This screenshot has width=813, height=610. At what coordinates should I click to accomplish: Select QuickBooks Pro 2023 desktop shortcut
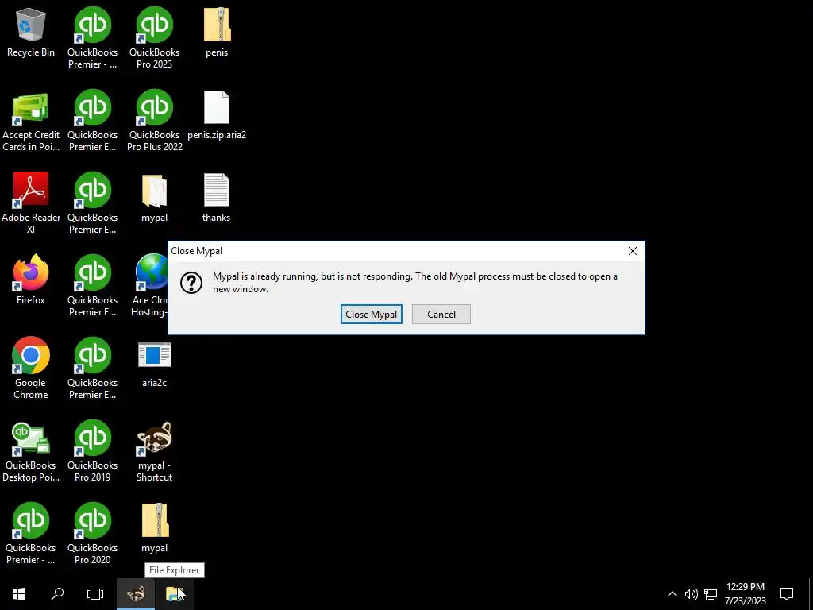pos(155,38)
